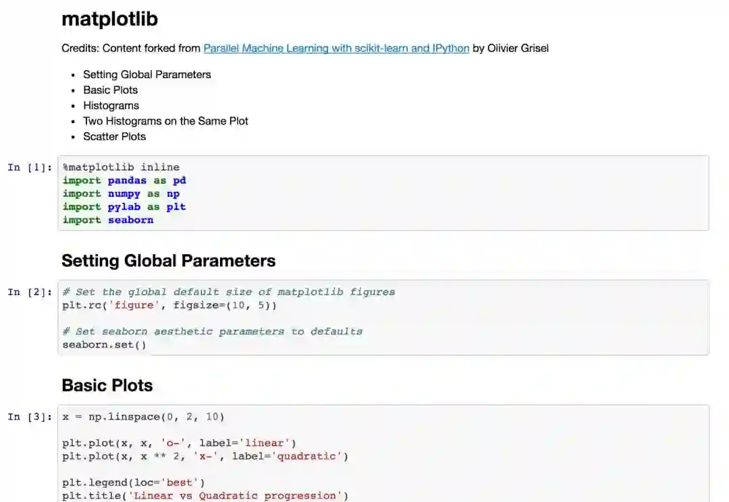The height and width of the screenshot is (502, 729).
Task: Click the plt.legend(loc='best') code line
Action: pyautogui.click(x=133, y=482)
